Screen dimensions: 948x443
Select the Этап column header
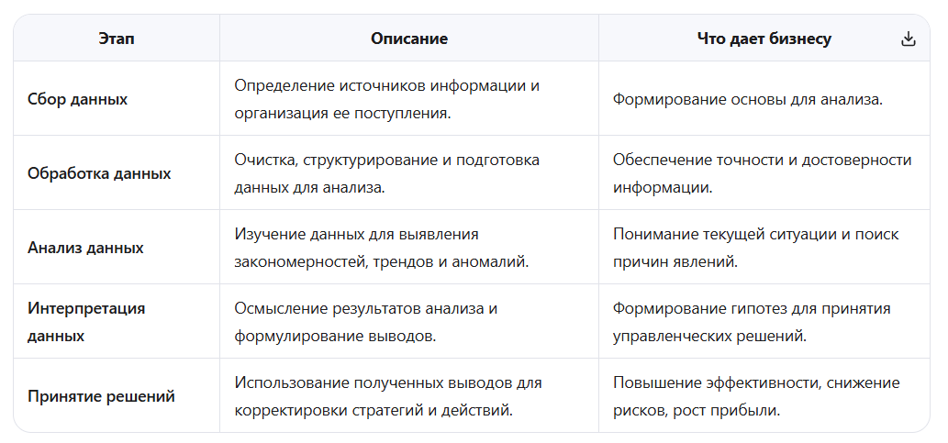pyautogui.click(x=117, y=39)
